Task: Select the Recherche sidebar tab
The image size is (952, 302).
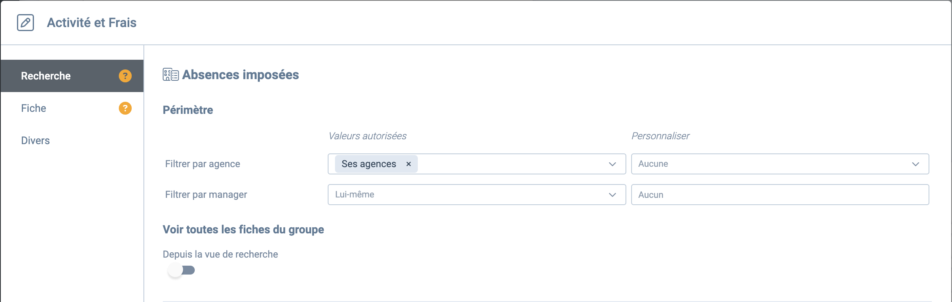Action: coord(72,76)
